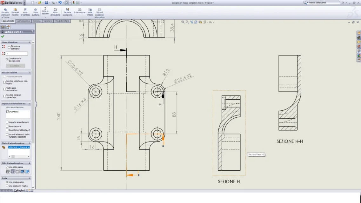Click Formato standard a 3 viste tool
The image size is (361, 203).
tap(5, 13)
